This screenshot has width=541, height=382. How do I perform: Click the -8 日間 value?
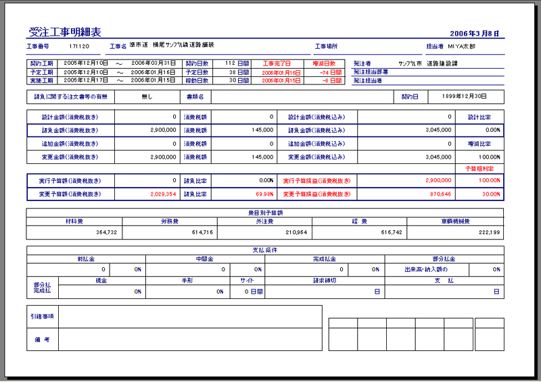[332, 80]
